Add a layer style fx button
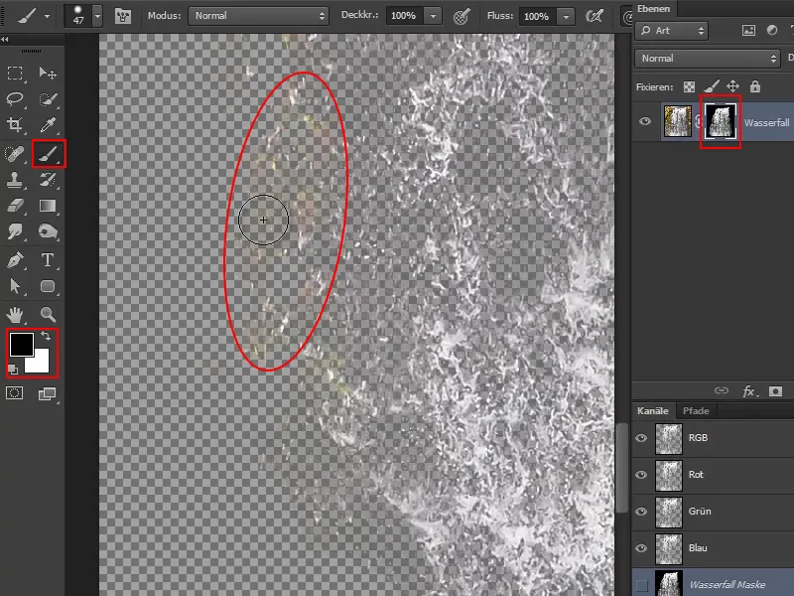This screenshot has width=794, height=596. click(749, 391)
